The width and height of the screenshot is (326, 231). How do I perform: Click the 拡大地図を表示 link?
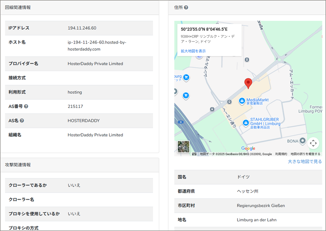pos(193,51)
